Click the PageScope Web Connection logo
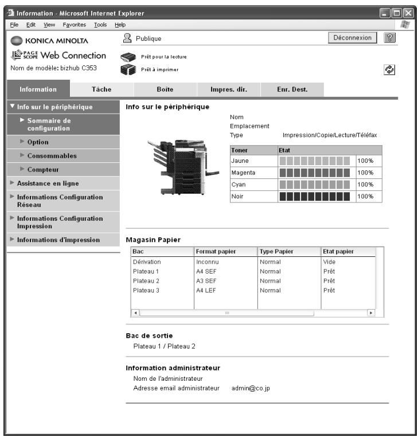The image size is (418, 437). tap(58, 55)
